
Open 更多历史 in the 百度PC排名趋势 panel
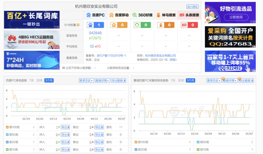pos(86,80)
